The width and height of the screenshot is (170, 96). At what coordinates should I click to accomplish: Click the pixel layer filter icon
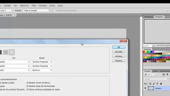click(164, 75)
